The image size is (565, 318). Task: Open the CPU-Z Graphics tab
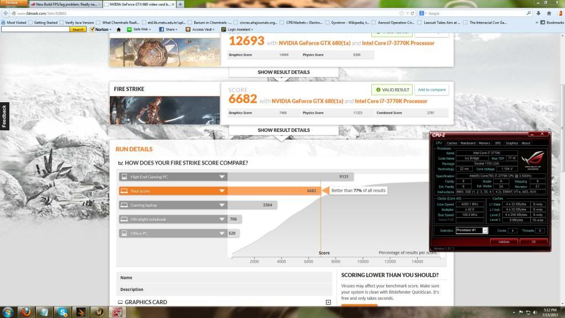(511, 143)
